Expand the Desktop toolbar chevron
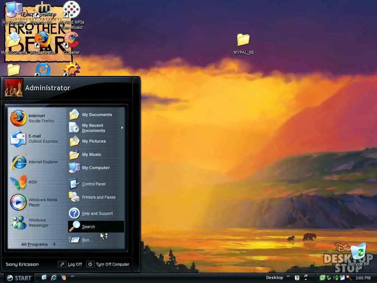Screen dimensions: 377x283 288,276
